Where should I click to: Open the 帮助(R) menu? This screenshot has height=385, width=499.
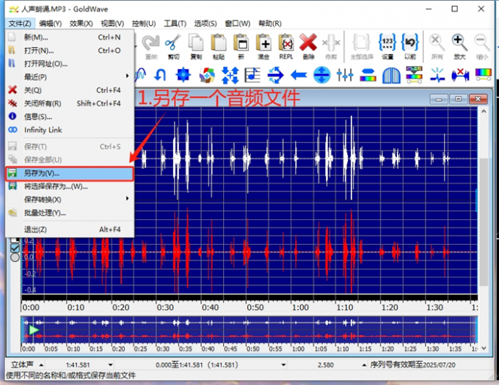[x=270, y=23]
